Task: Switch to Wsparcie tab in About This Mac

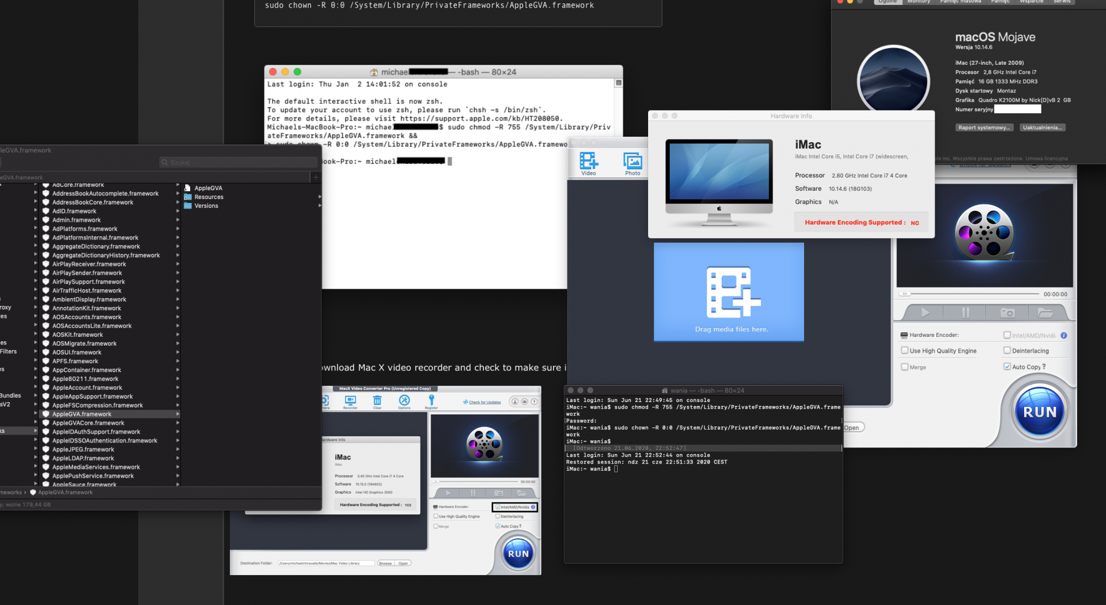Action: pos(1031,2)
